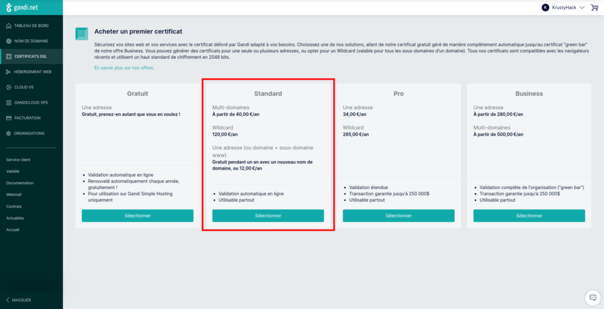The image size is (604, 309).
Task: Open Tableau de bord home icon
Action: (x=9, y=26)
